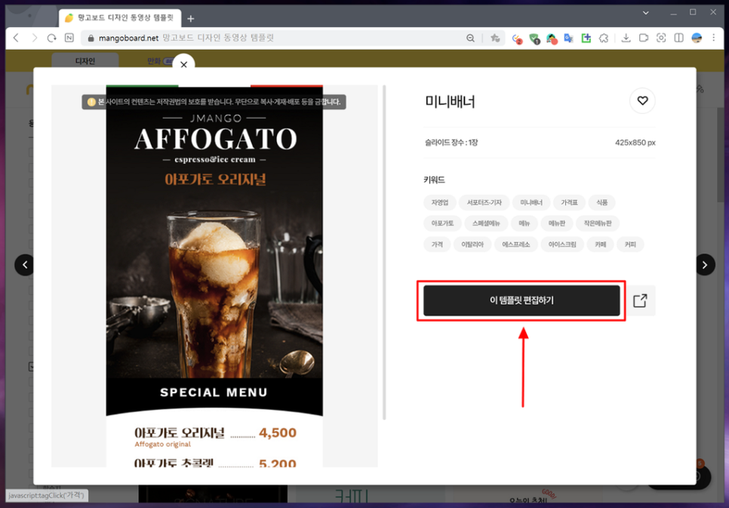Go back in browser history
The width and height of the screenshot is (729, 508).
[x=17, y=38]
